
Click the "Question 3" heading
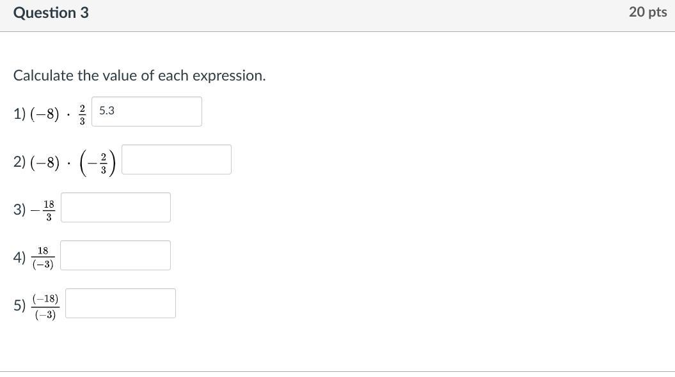click(x=51, y=13)
